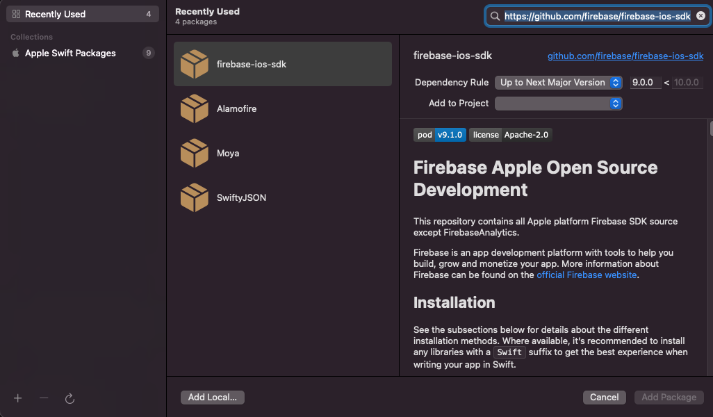Click the pod v9.1.0 badge
The width and height of the screenshot is (713, 417).
(x=440, y=135)
